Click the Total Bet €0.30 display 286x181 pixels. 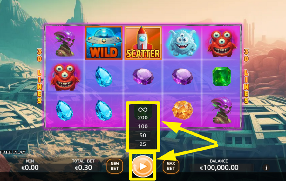coord(83,165)
